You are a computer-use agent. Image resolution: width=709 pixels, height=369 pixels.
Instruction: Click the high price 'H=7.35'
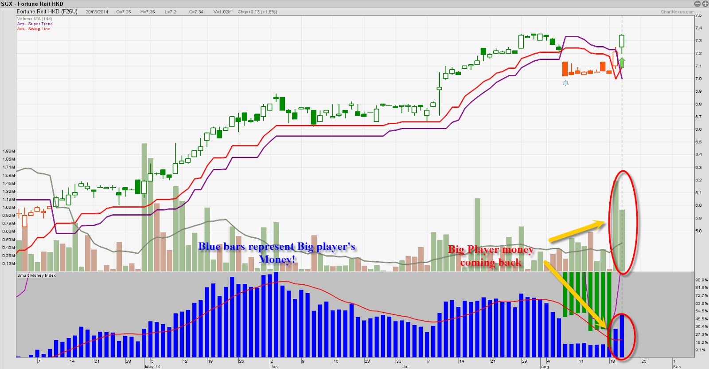click(x=148, y=12)
